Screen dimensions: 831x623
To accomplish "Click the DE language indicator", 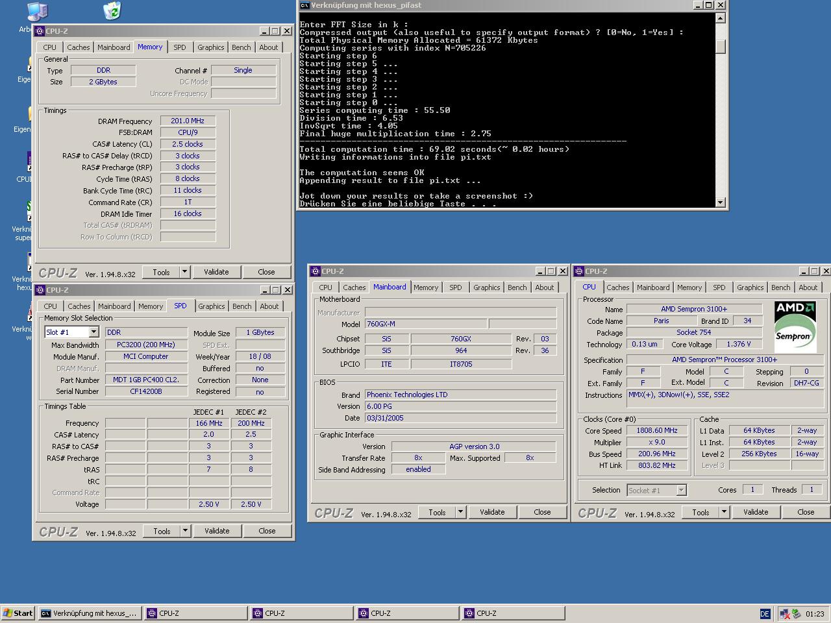I will pyautogui.click(x=765, y=613).
